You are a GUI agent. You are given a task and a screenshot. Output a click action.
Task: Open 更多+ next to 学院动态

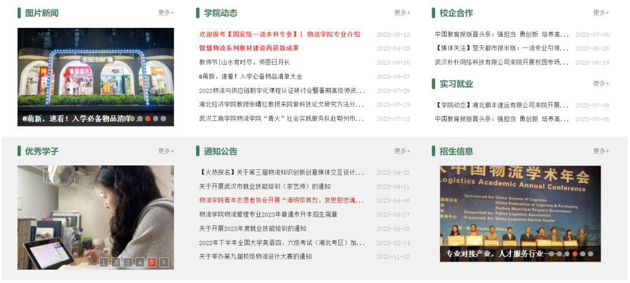pos(402,13)
